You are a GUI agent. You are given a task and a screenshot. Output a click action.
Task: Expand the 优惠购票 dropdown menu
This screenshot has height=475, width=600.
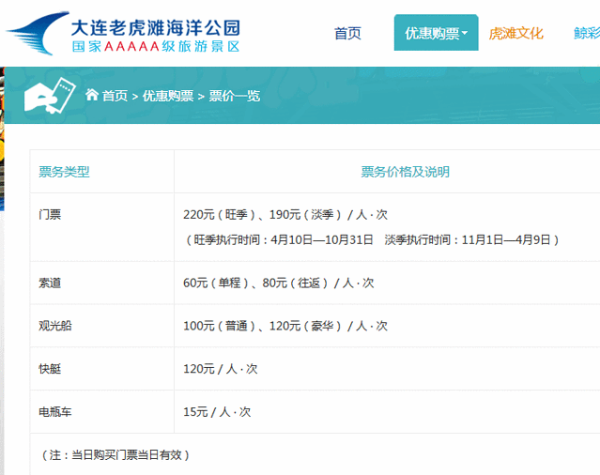pos(436,33)
